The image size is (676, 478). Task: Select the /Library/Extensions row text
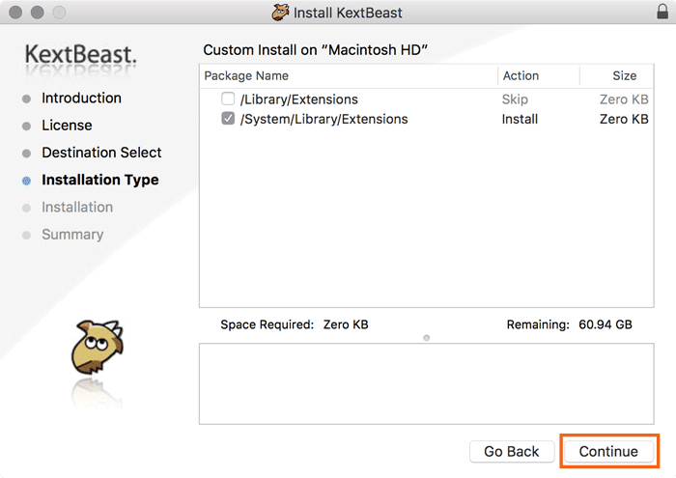pyautogui.click(x=298, y=99)
